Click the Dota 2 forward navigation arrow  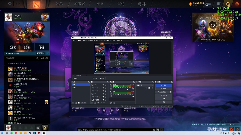[x=19, y=3]
